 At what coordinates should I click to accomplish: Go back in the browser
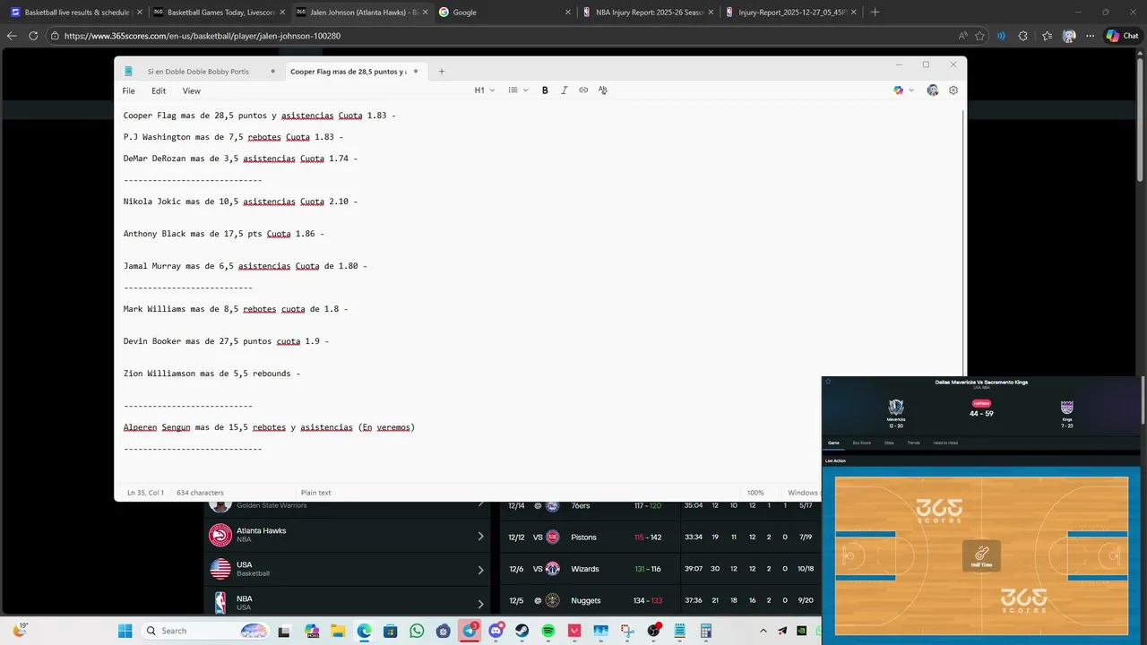pos(12,36)
